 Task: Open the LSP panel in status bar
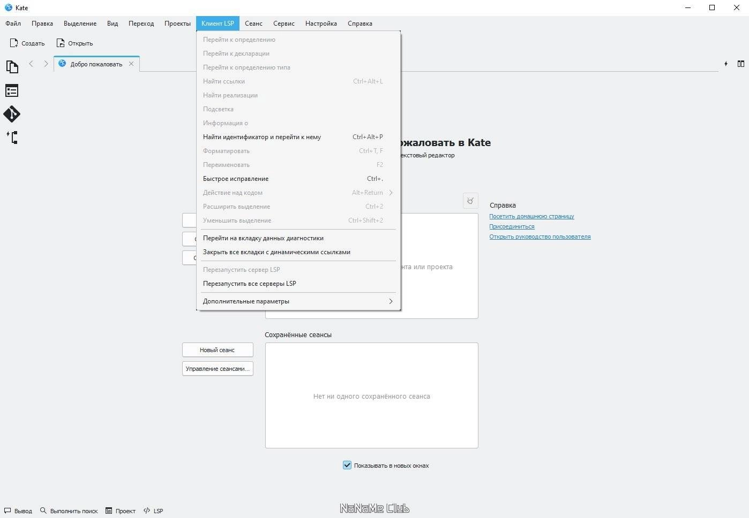click(x=153, y=511)
